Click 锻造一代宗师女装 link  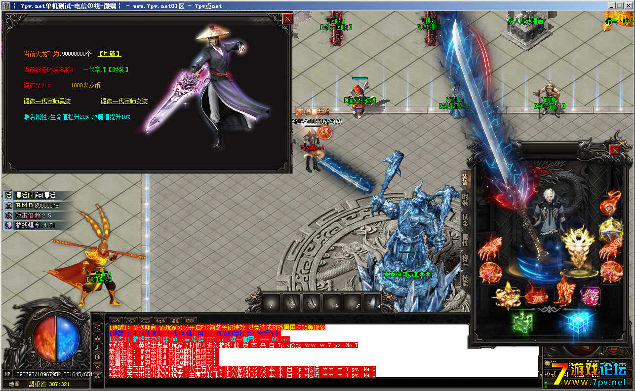(124, 101)
